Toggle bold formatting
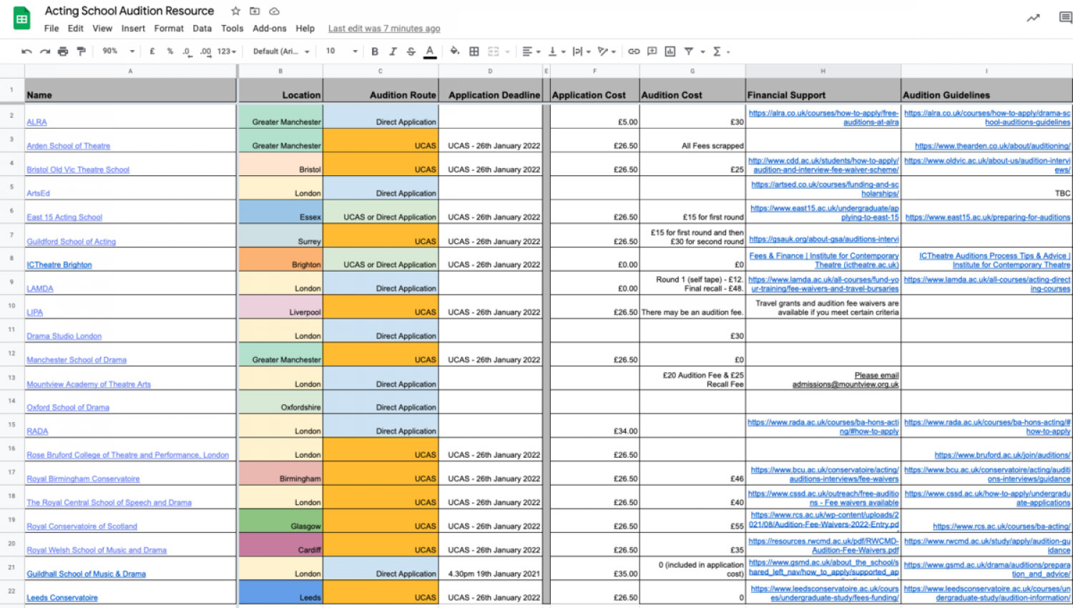Image resolution: width=1073 pixels, height=608 pixels. click(375, 52)
